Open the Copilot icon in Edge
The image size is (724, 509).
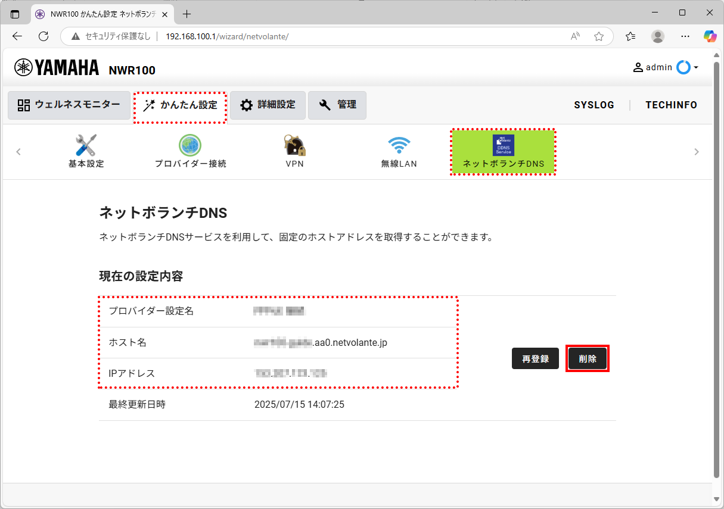[710, 36]
